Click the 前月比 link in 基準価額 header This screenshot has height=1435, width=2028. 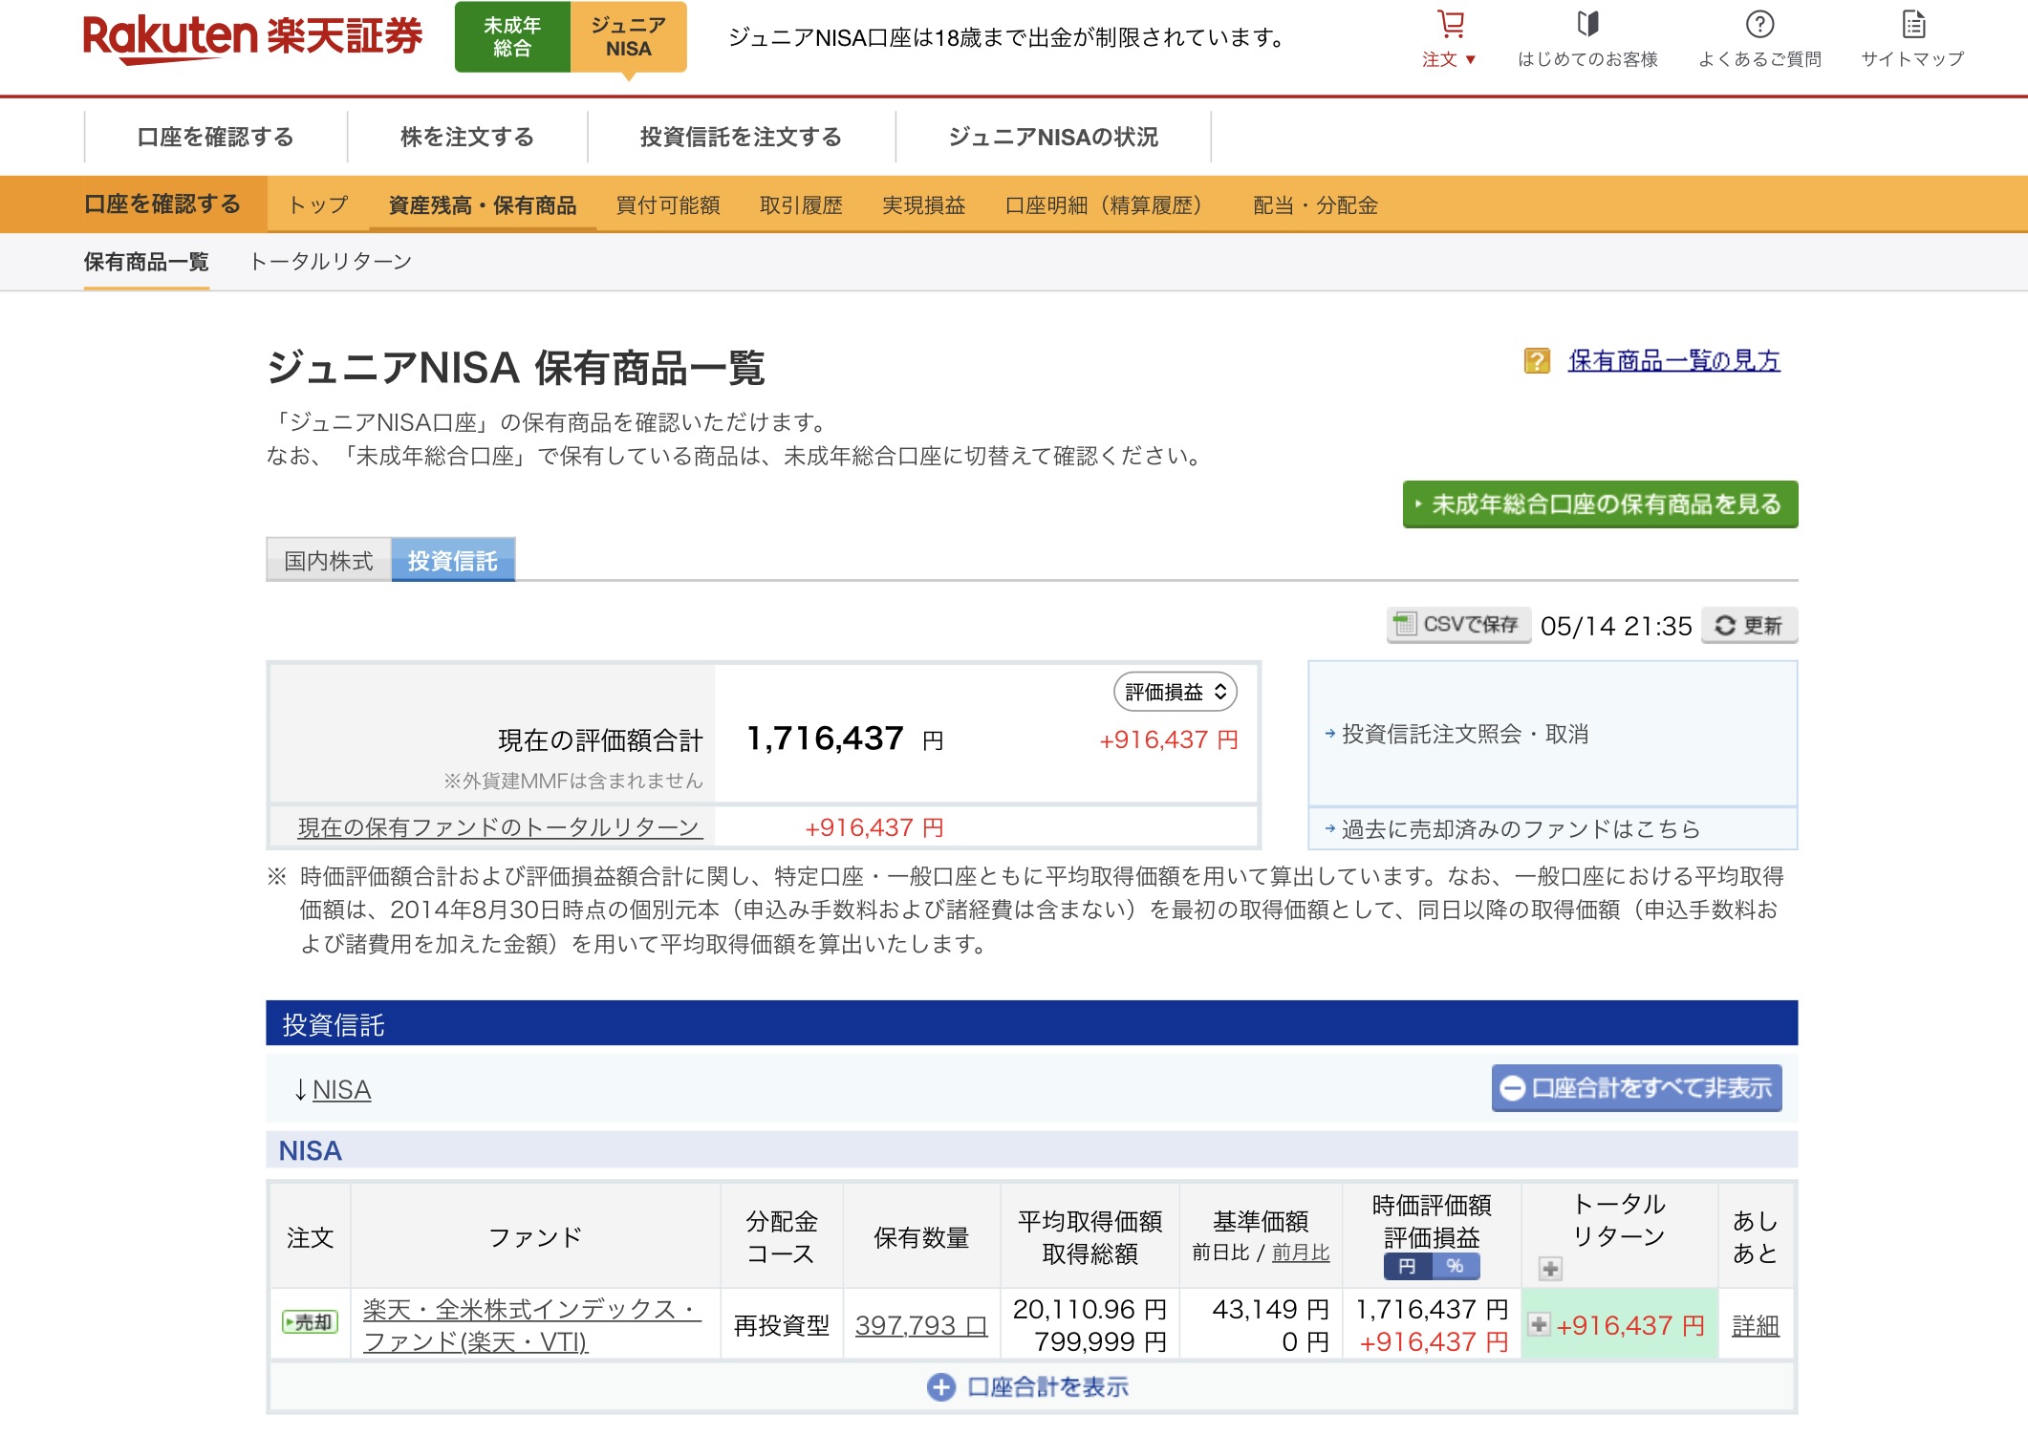pyautogui.click(x=1301, y=1253)
